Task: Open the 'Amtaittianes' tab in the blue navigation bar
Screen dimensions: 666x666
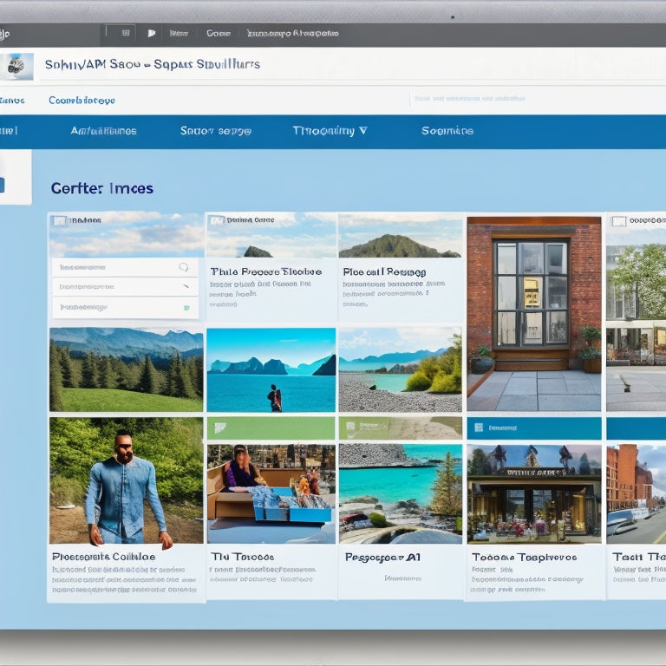Action: (103, 131)
